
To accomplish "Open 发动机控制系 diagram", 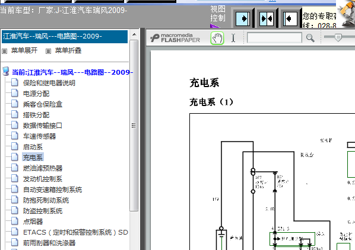I will click(x=43, y=179).
